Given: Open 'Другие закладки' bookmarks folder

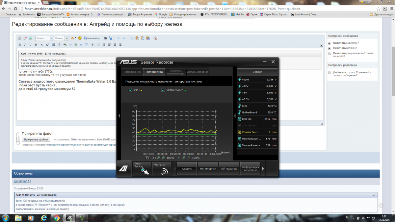Looking at the screenshot, I should coord(381,14).
